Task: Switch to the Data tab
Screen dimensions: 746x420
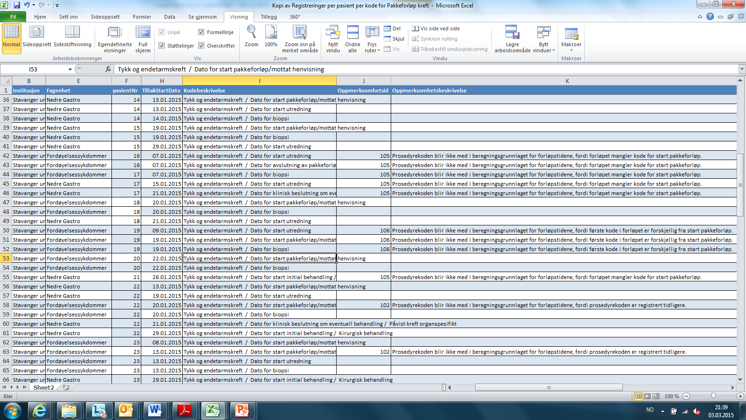Action: tap(170, 17)
